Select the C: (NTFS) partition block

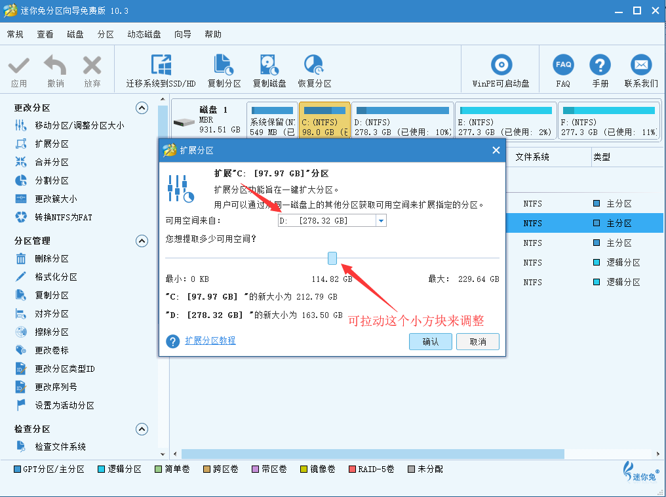click(324, 121)
